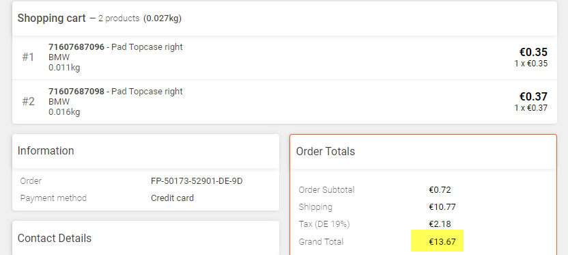The width and height of the screenshot is (568, 255).
Task: Click the #2 item index
Action: [x=28, y=101]
